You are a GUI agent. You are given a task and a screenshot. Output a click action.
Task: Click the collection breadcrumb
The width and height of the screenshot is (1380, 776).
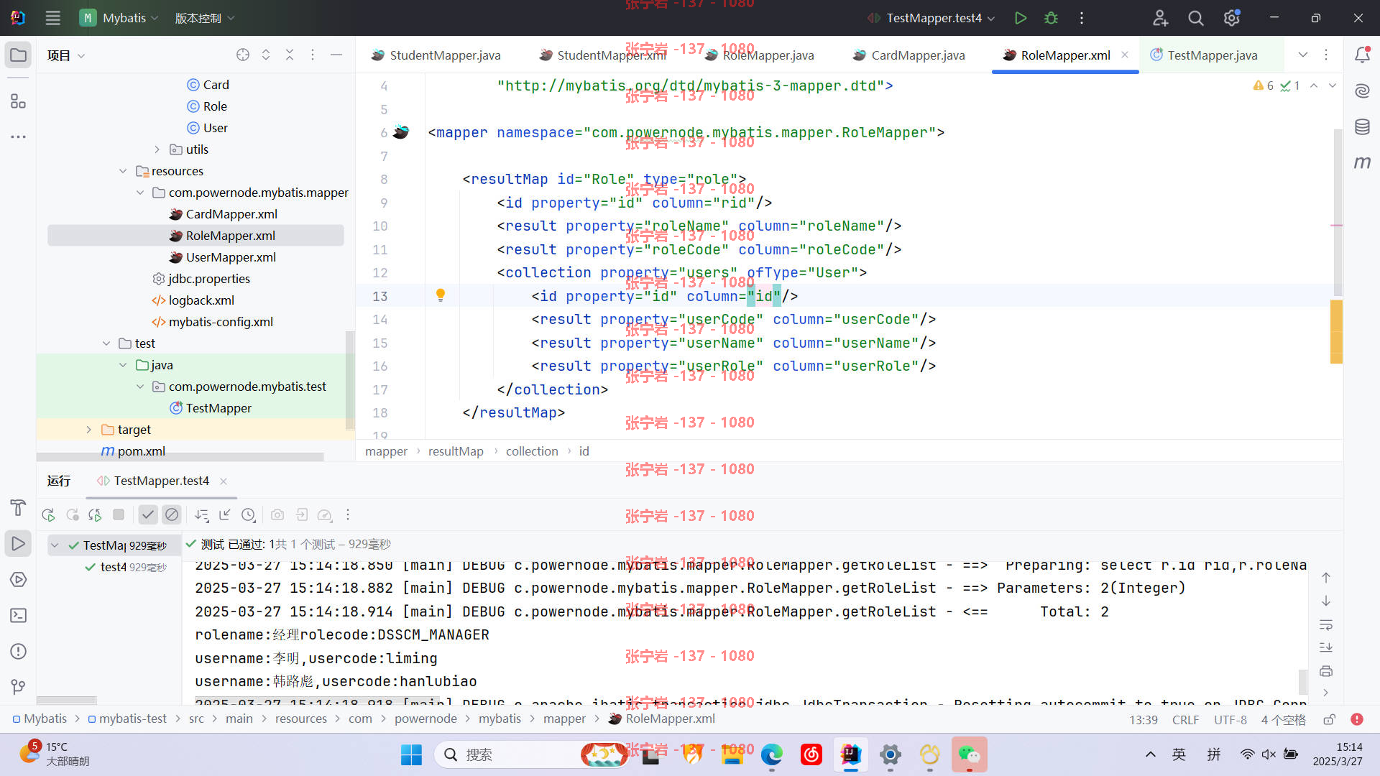532,451
